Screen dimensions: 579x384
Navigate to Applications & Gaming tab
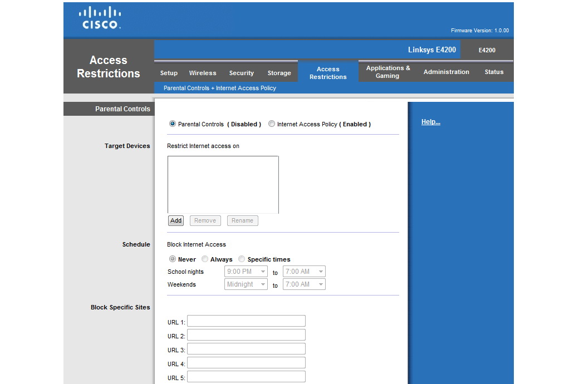388,72
